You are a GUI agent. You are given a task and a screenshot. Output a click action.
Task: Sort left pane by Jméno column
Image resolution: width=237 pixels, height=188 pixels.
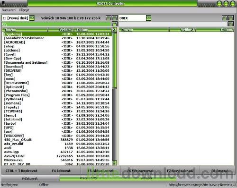(25, 30)
